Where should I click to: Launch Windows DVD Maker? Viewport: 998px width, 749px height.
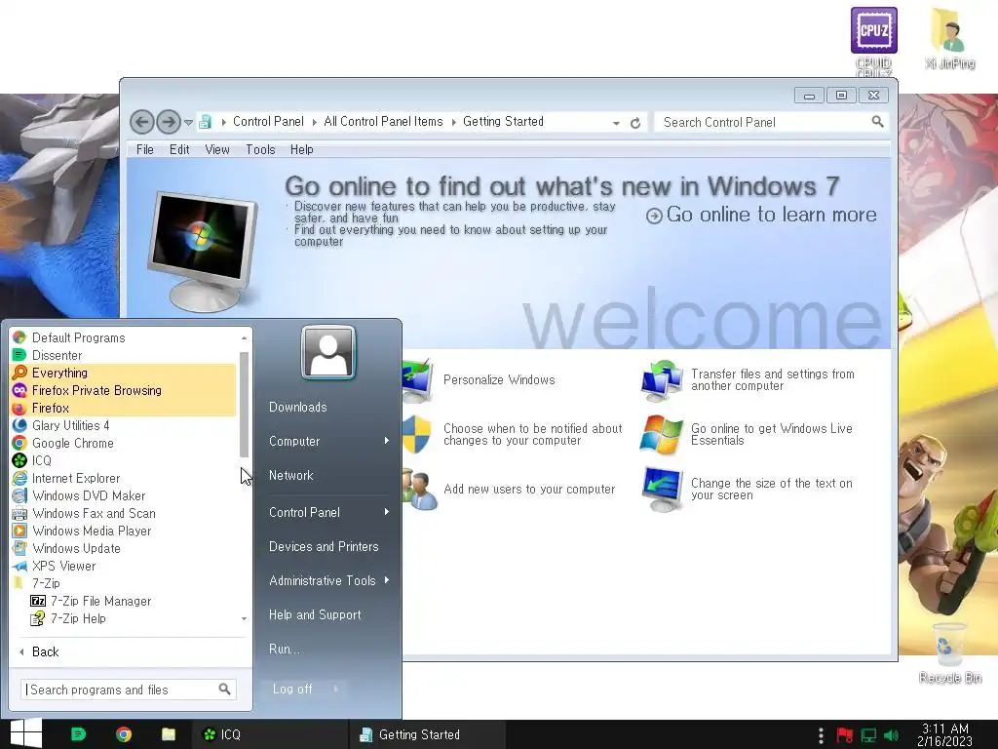pos(89,495)
